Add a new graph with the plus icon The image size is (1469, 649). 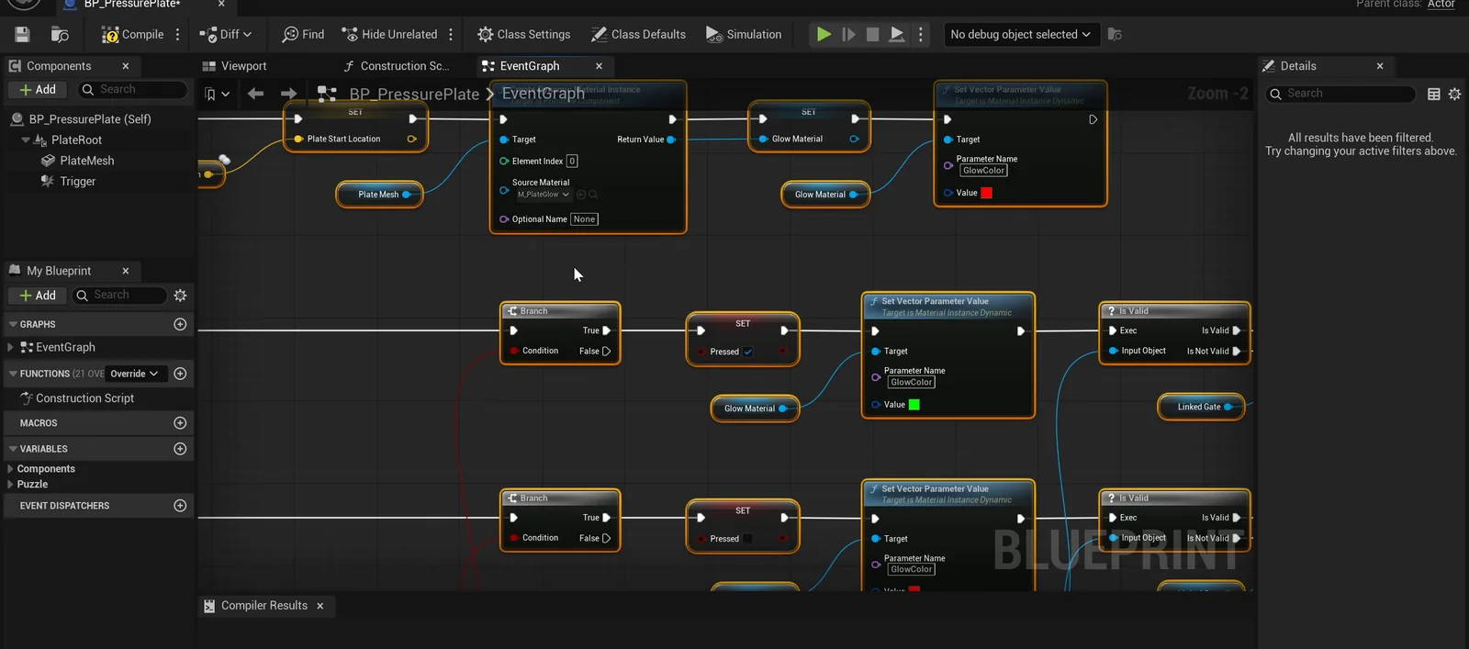click(180, 324)
